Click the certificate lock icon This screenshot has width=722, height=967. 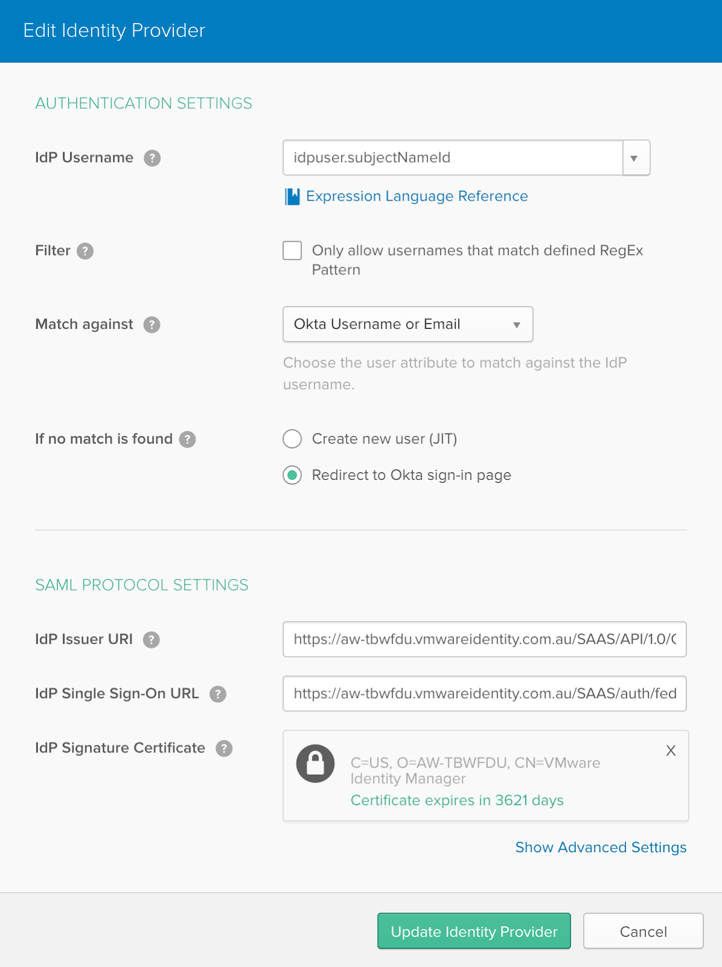(x=315, y=763)
